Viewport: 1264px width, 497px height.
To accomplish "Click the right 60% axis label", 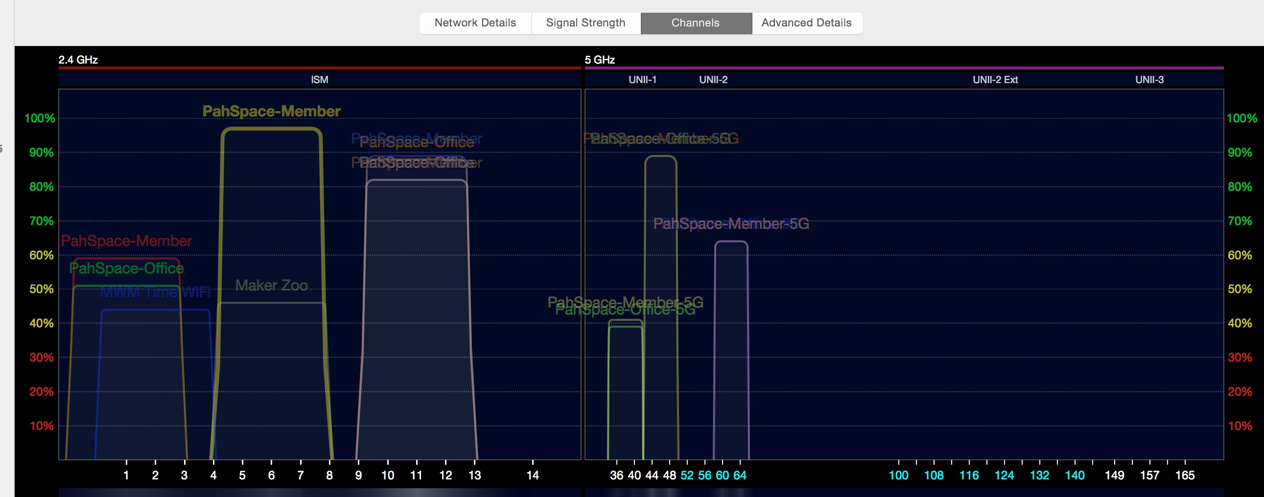I will pos(1240,255).
